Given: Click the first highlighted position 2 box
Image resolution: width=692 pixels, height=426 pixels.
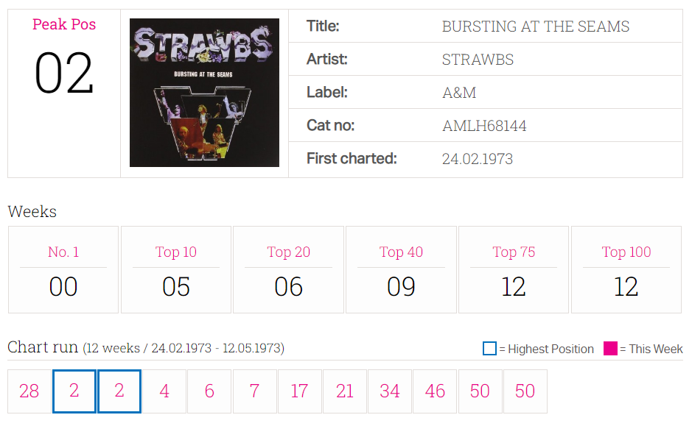Looking at the screenshot, I should click(x=74, y=391).
